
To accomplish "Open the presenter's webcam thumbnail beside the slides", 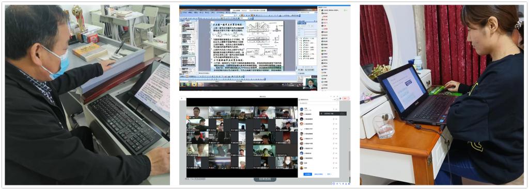I will tap(312, 84).
